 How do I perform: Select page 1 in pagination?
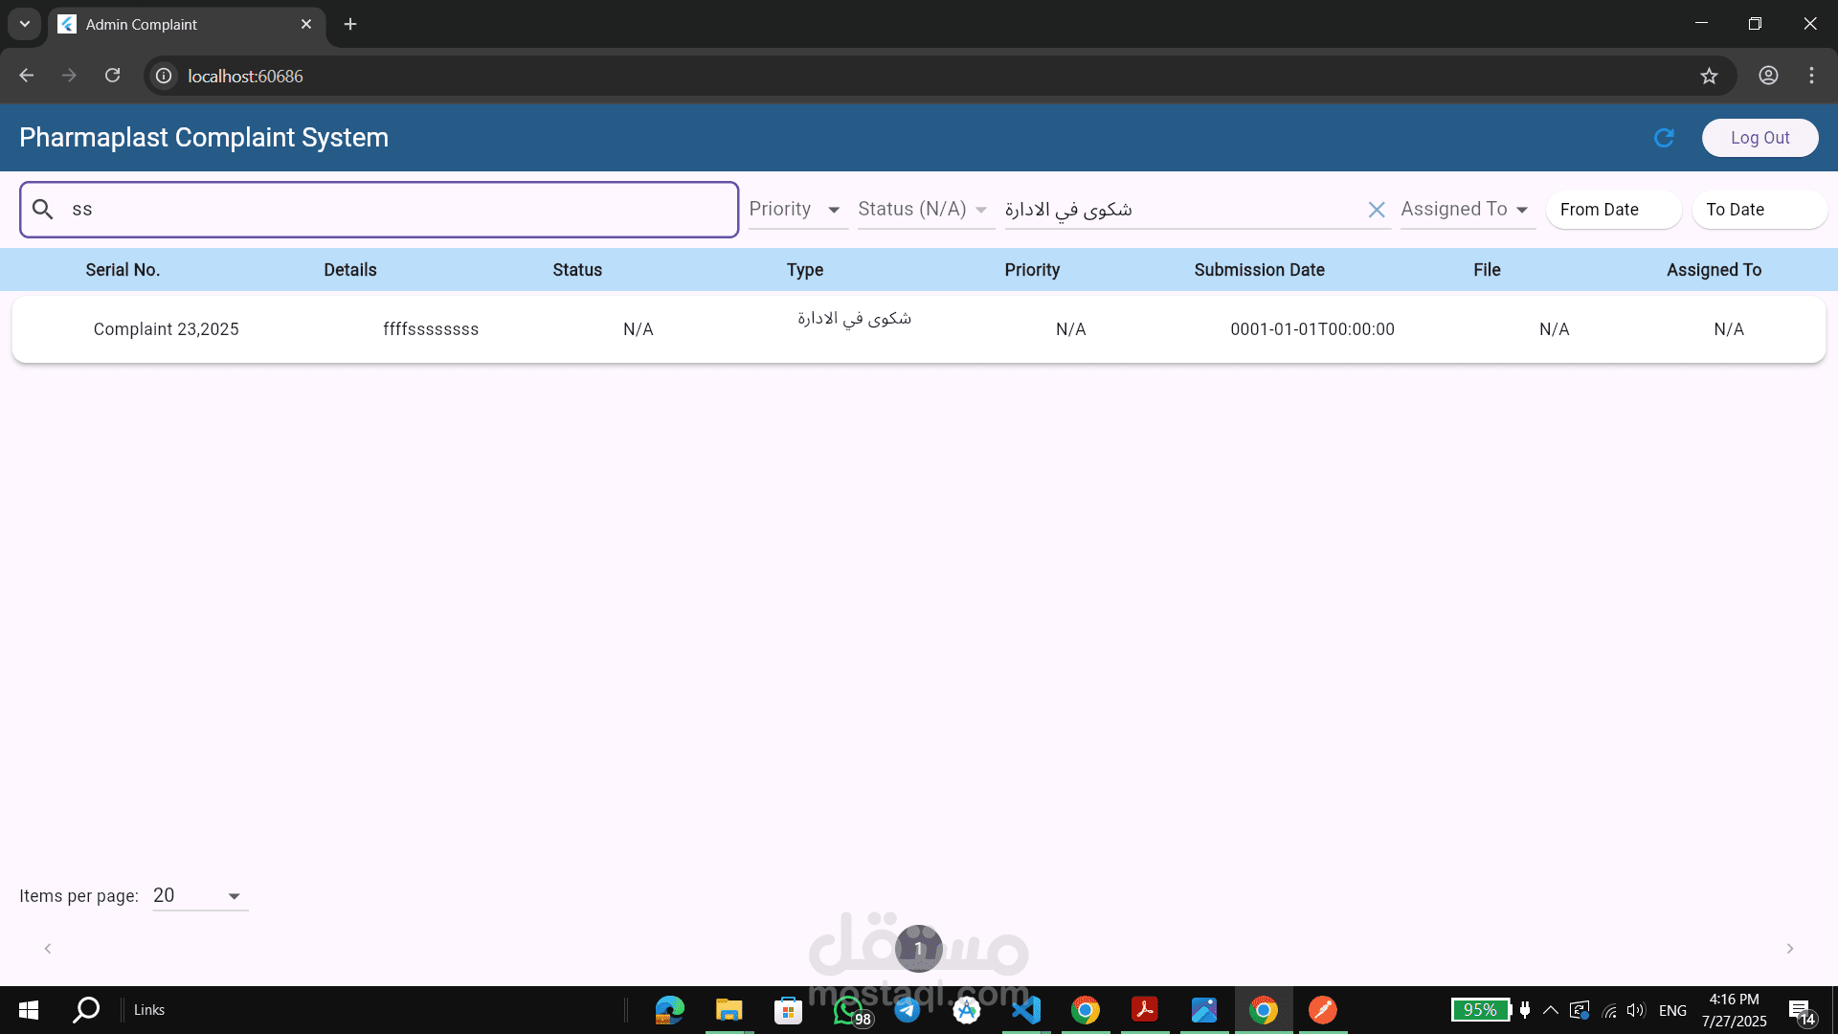[919, 949]
